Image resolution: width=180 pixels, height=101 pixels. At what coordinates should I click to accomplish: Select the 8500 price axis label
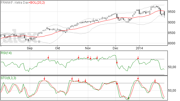pos(172,33)
